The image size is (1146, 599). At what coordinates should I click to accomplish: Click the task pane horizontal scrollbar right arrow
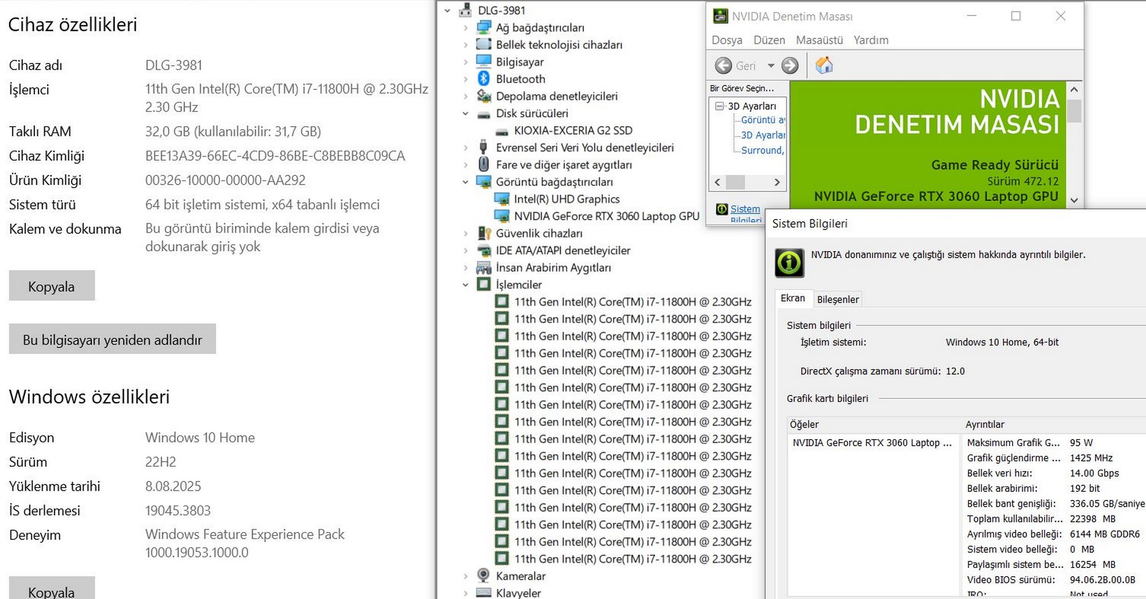coord(777,182)
